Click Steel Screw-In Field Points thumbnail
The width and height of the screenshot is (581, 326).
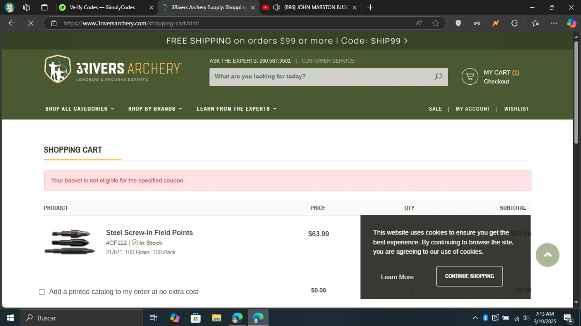70,242
